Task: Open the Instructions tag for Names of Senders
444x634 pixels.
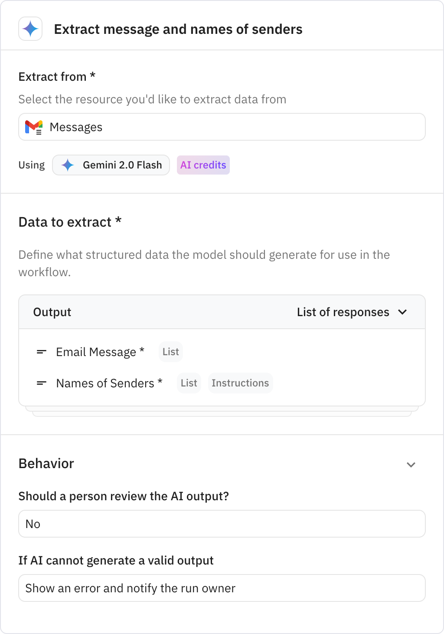Action: point(240,383)
